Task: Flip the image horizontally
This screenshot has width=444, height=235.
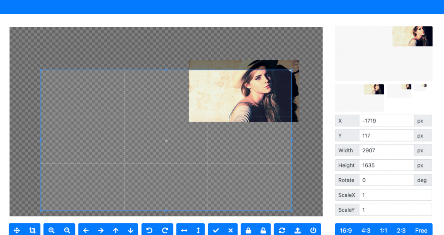Action: (184, 230)
